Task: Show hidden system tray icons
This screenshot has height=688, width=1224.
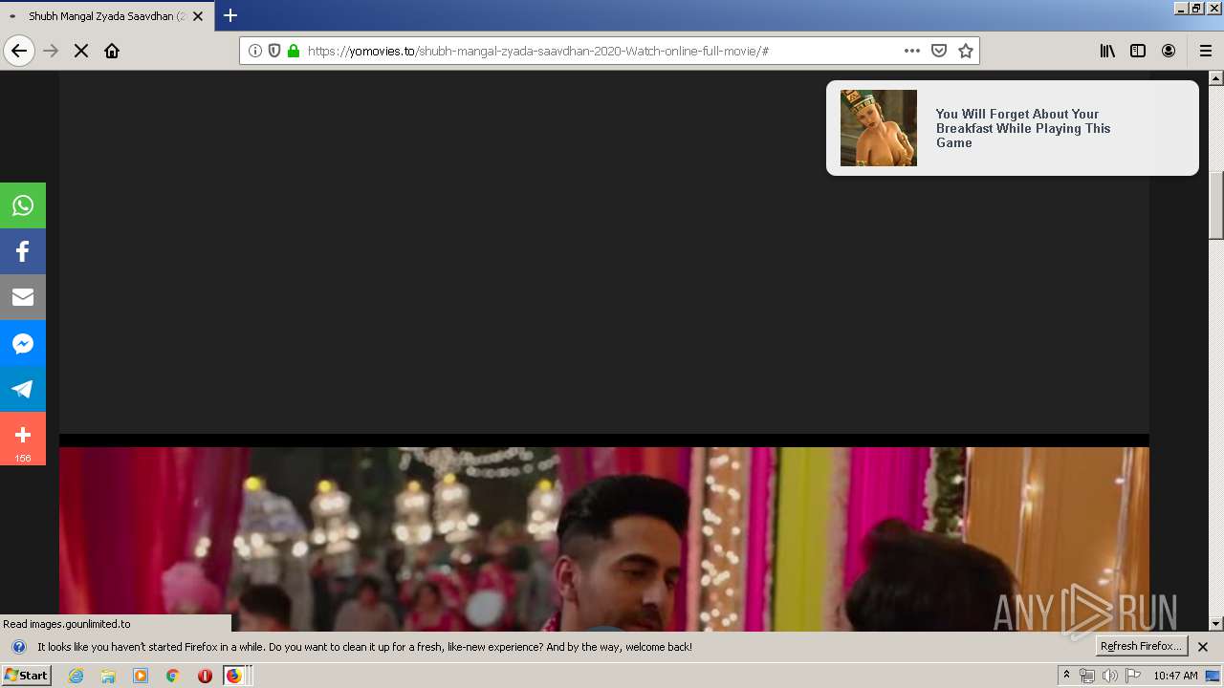Action: 1067,676
